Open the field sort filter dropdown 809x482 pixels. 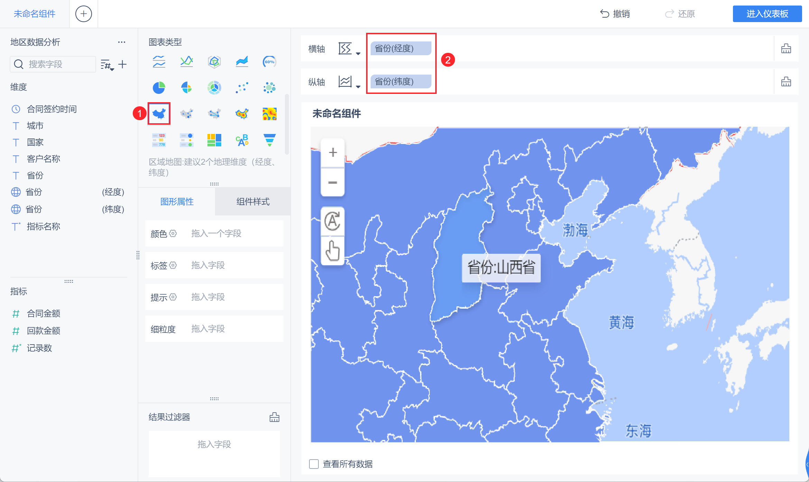point(107,65)
